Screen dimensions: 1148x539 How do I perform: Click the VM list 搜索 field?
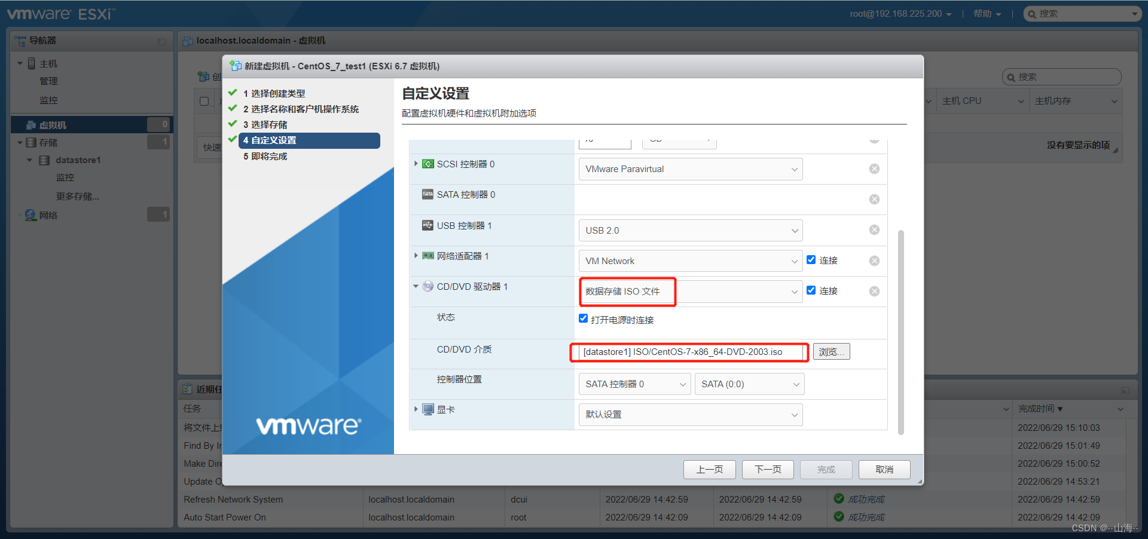coord(1061,77)
